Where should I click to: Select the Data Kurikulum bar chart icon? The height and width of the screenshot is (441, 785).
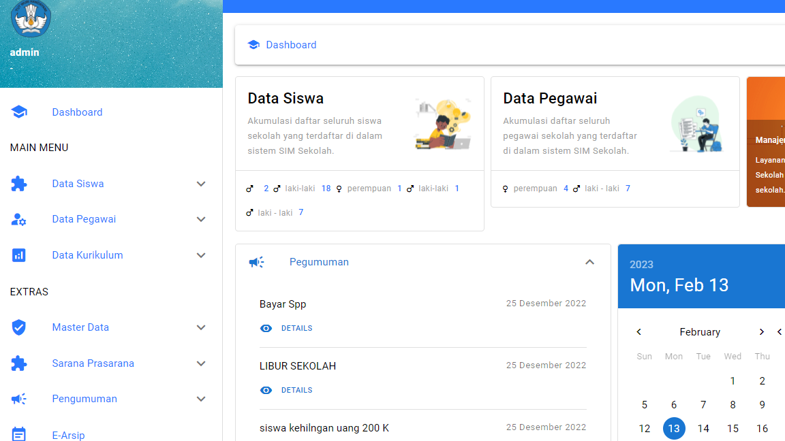click(x=18, y=255)
